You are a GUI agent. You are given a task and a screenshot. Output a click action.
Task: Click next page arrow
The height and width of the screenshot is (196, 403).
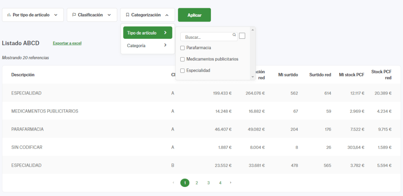231,182
